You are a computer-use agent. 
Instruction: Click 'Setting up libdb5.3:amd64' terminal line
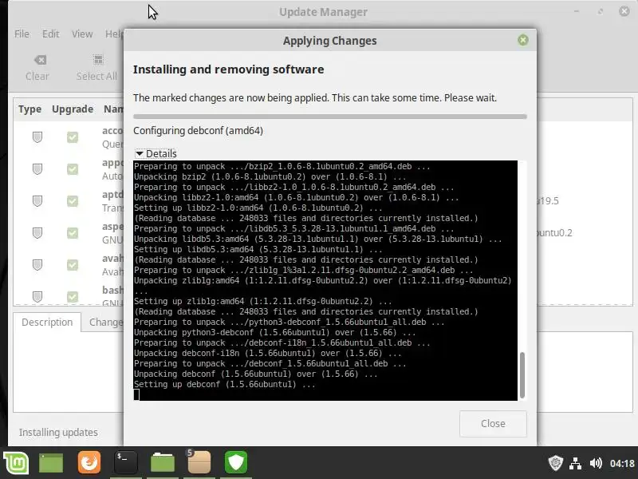(258, 249)
